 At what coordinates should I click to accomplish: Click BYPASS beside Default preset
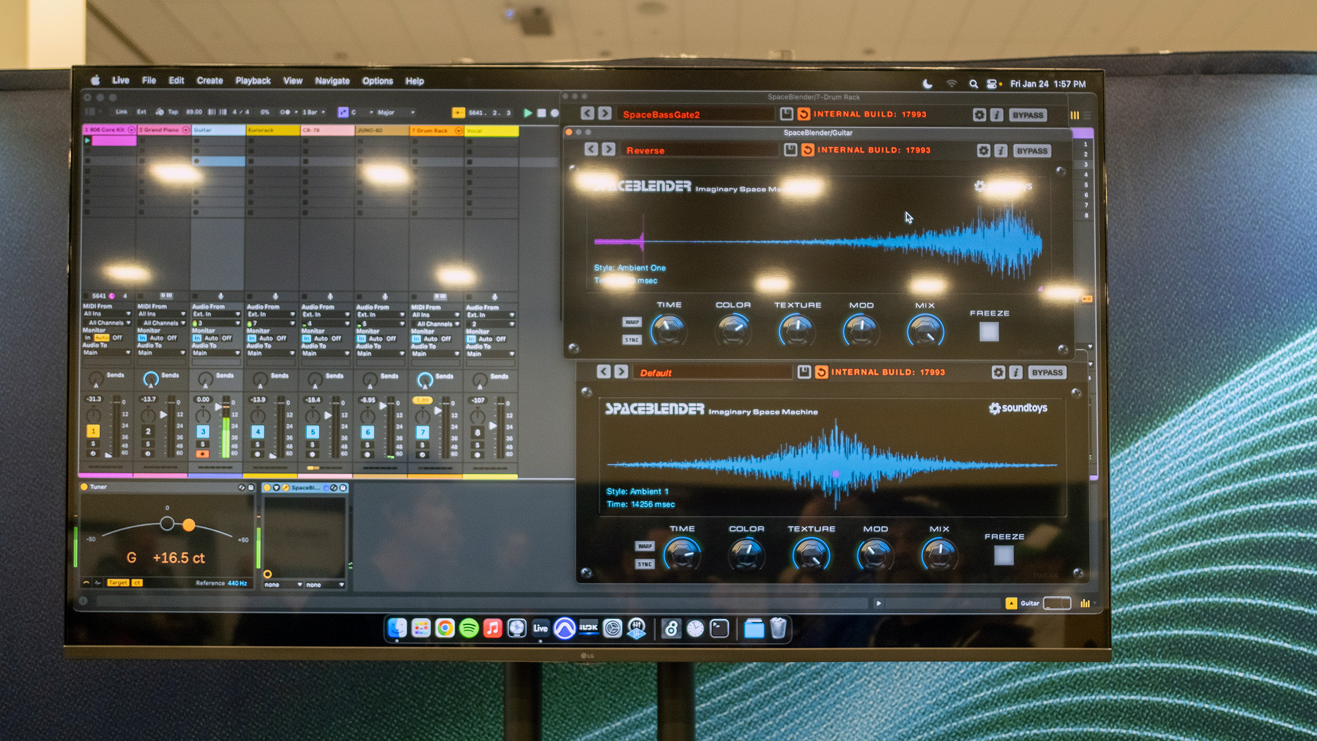point(1047,372)
